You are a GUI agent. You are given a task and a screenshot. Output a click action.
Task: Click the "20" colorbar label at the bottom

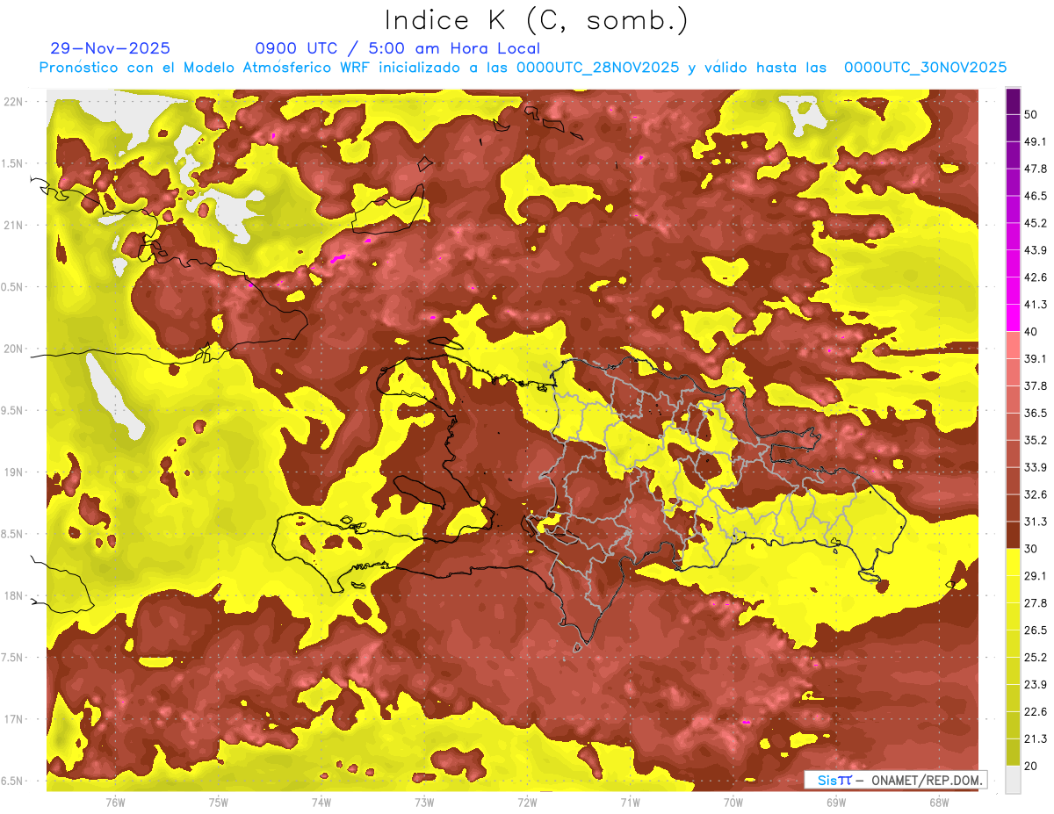pyautogui.click(x=1031, y=767)
